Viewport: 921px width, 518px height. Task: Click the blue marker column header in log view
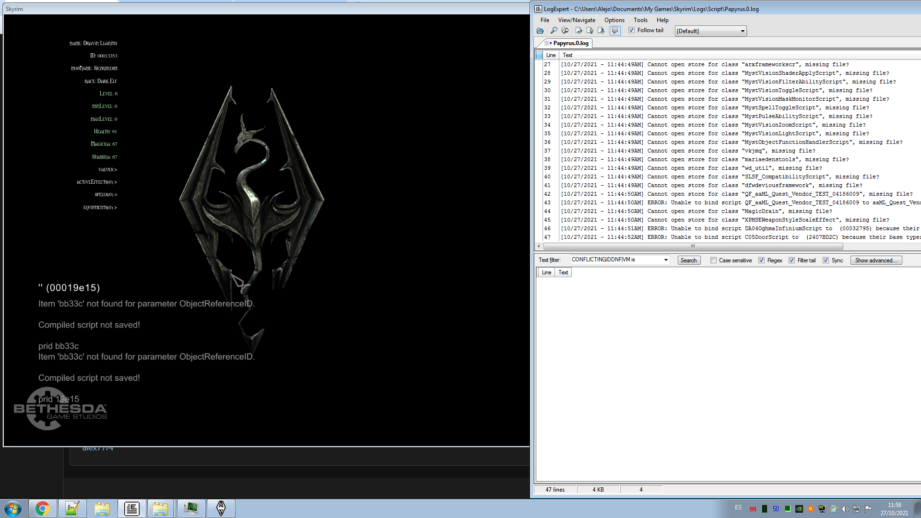[x=539, y=55]
